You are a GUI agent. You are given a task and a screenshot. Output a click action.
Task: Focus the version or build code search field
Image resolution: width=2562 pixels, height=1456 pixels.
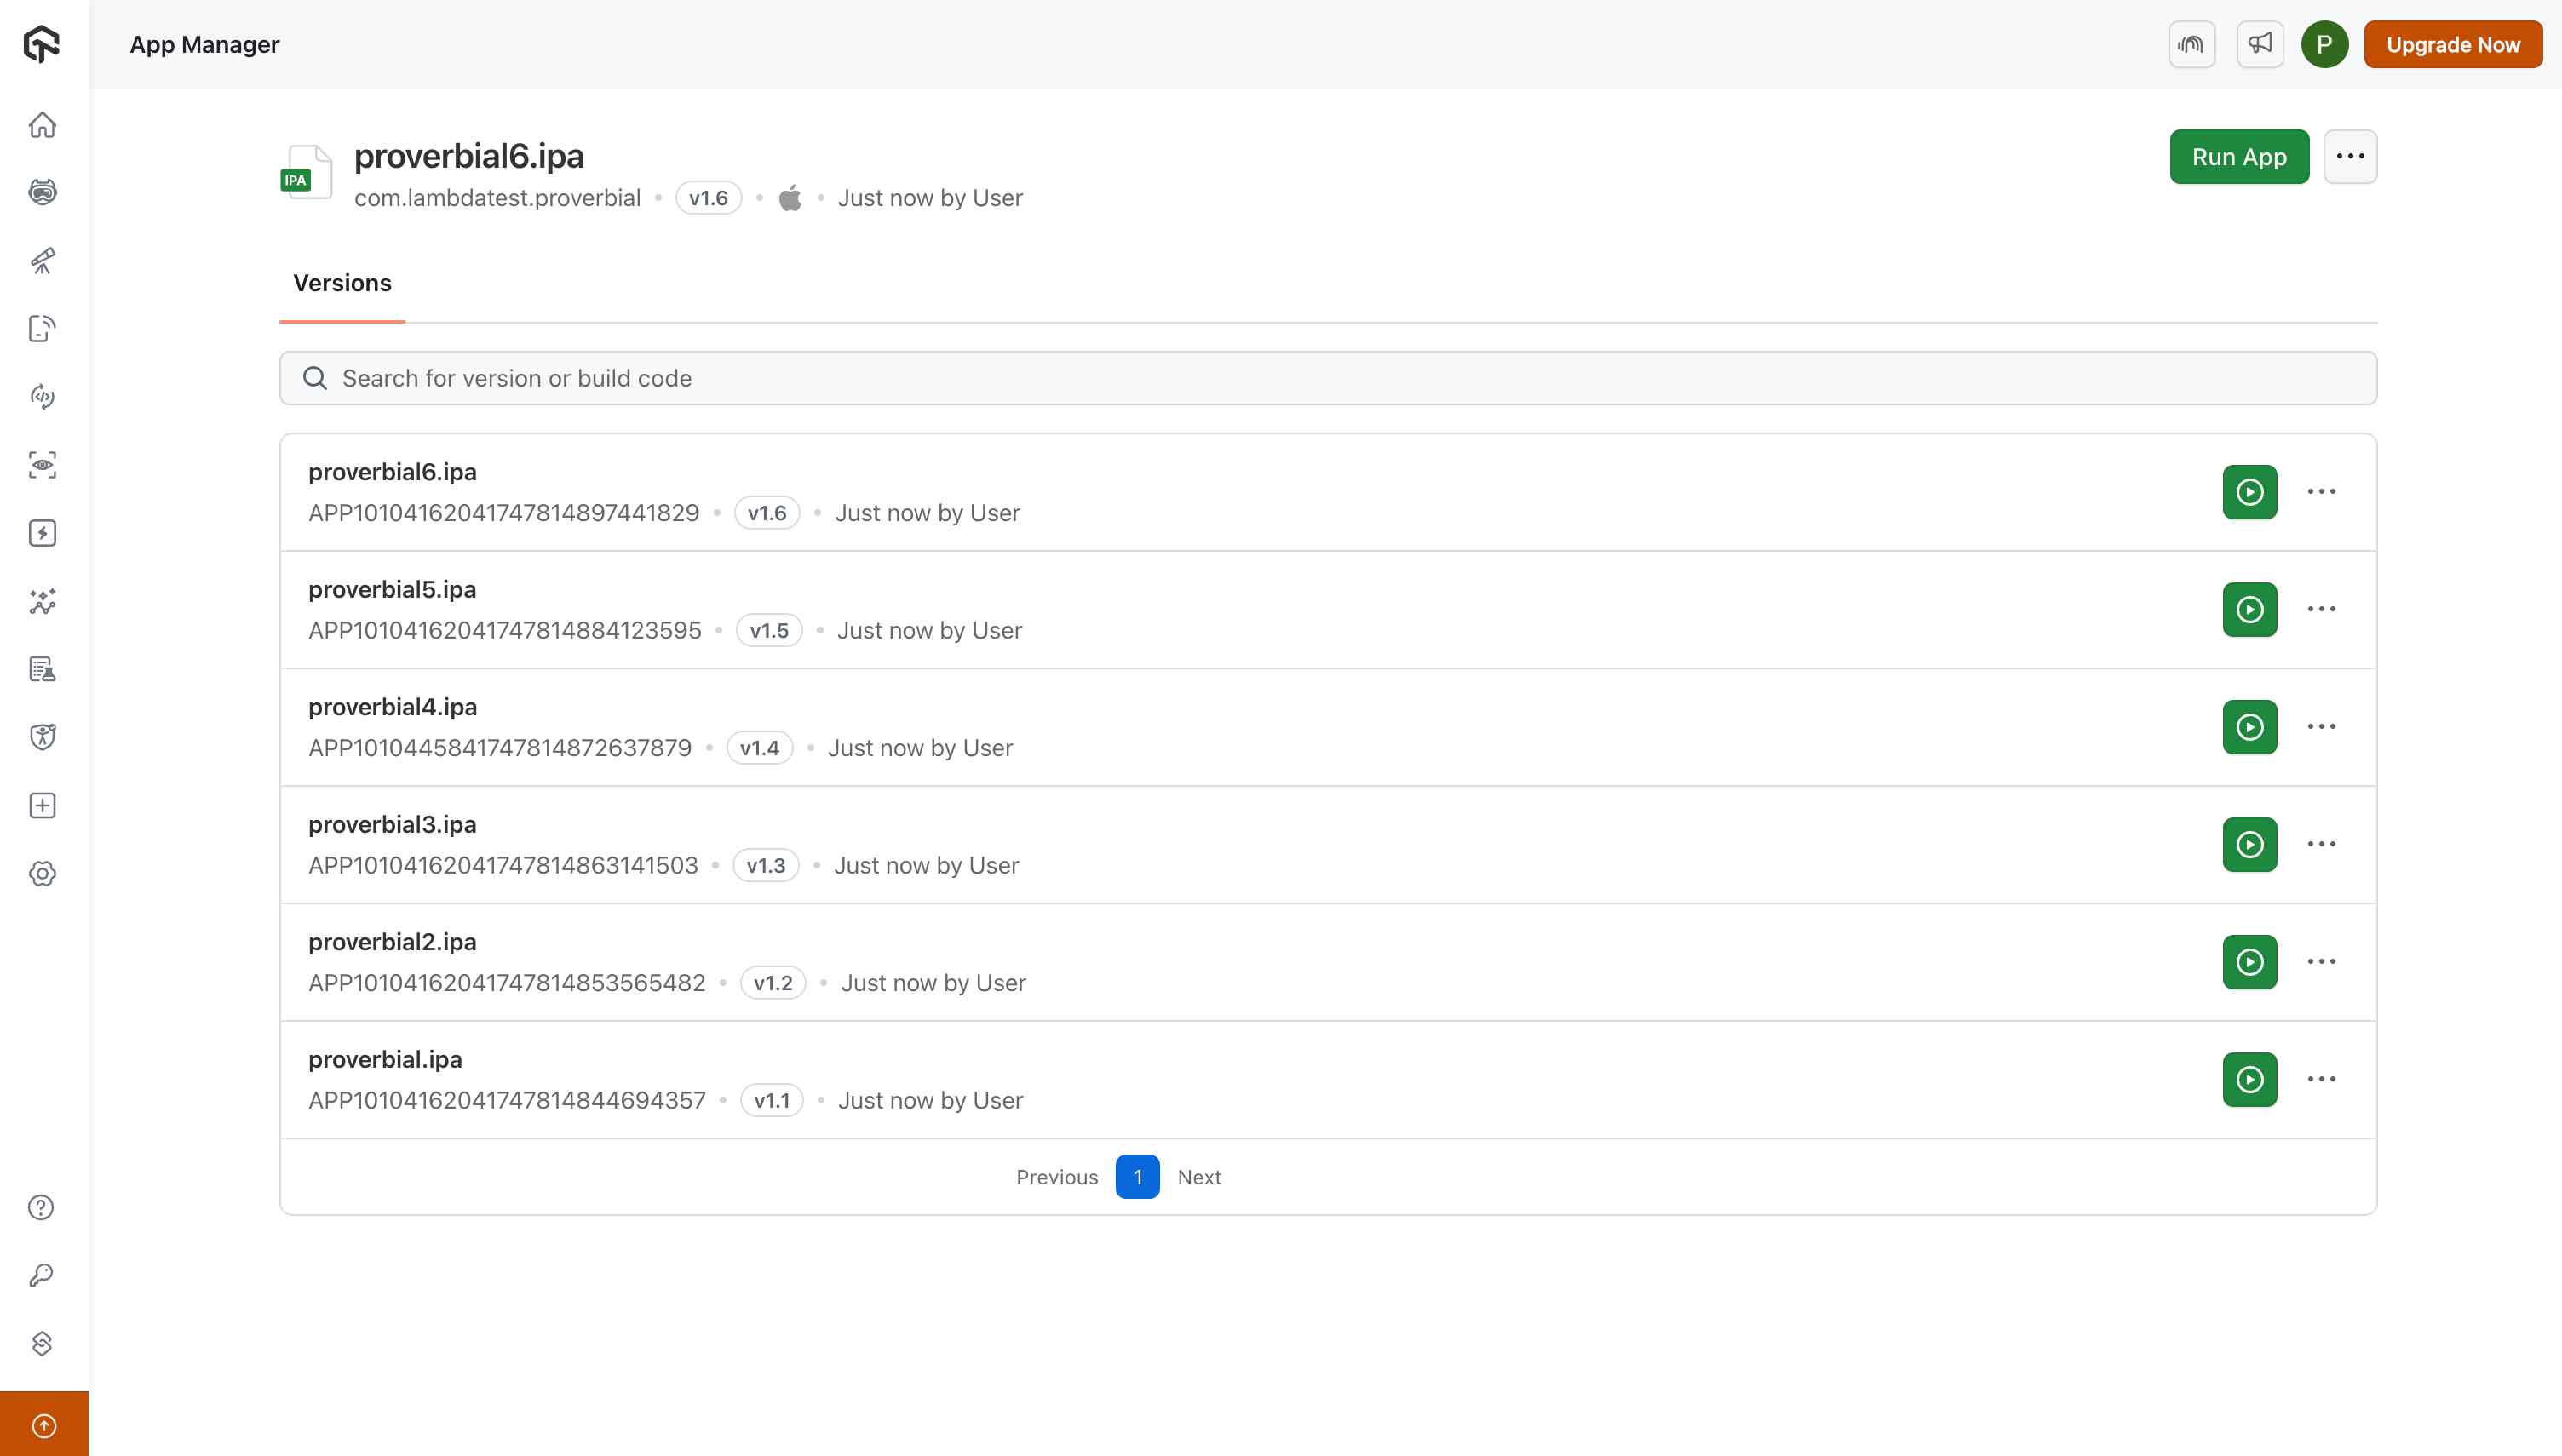(x=1327, y=378)
